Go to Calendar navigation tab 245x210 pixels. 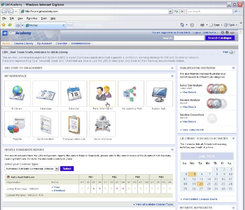click(x=61, y=43)
